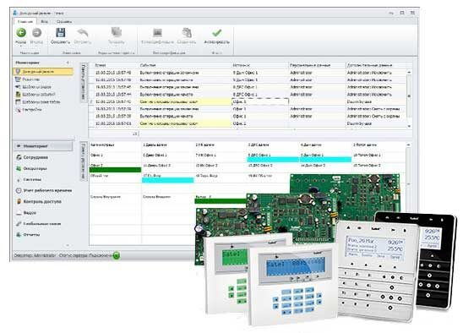Click the green server status indicator
Viewport: 463px width, 333px height.
click(x=117, y=255)
